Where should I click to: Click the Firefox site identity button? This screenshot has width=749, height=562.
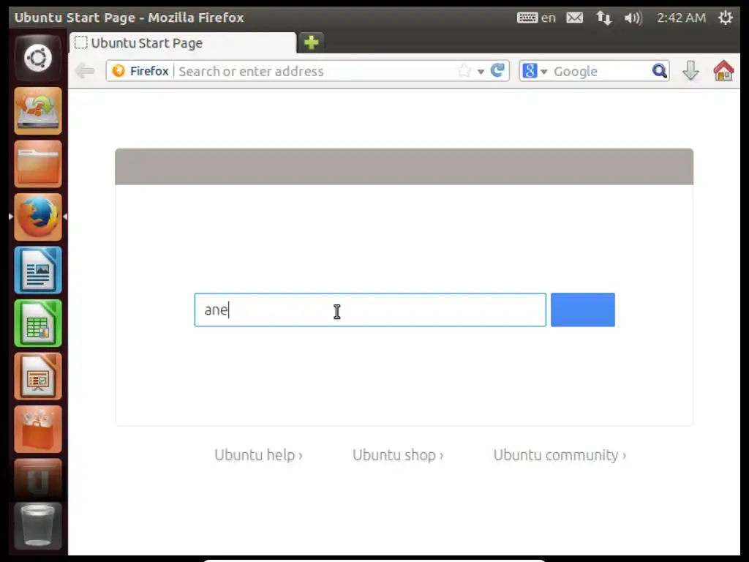click(x=140, y=71)
